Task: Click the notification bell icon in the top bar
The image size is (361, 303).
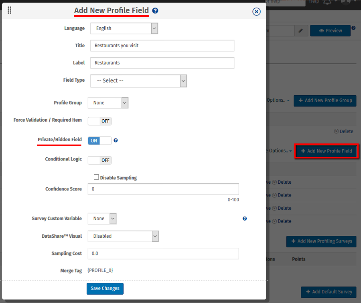Action: coord(328,2)
